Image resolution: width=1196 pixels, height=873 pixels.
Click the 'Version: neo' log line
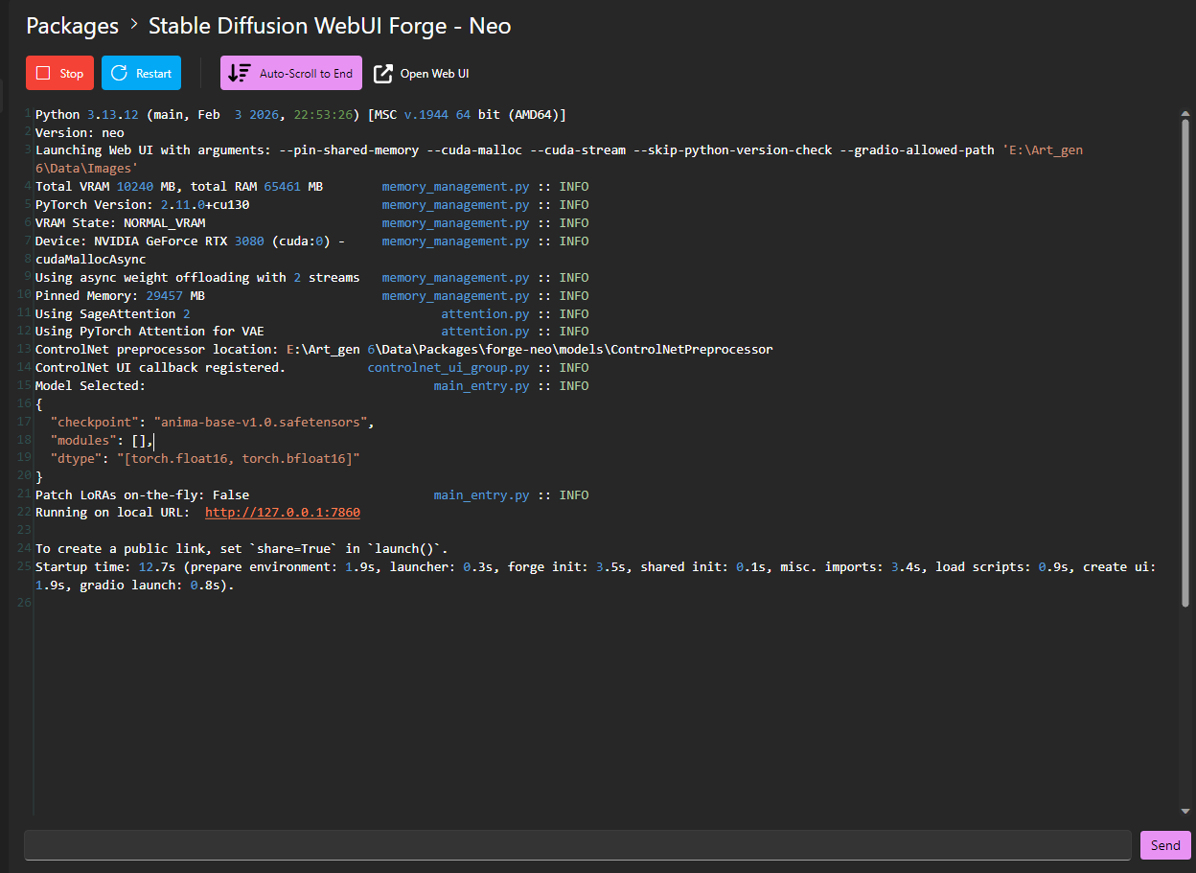[80, 132]
